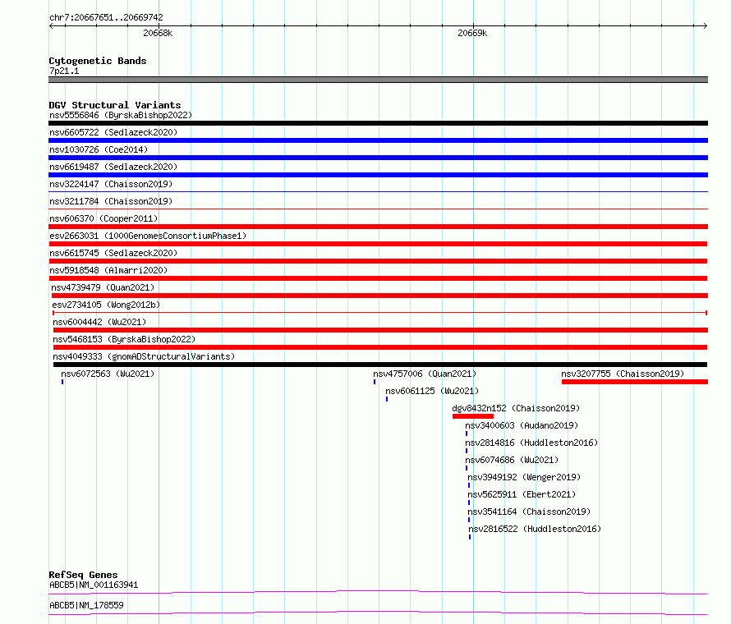Click the nsv6619487 (Sedlazeck2020) label
Image resolution: width=731 pixels, height=624 pixels.
pos(113,167)
